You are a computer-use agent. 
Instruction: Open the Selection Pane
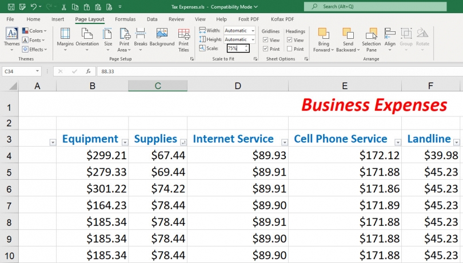click(x=371, y=38)
